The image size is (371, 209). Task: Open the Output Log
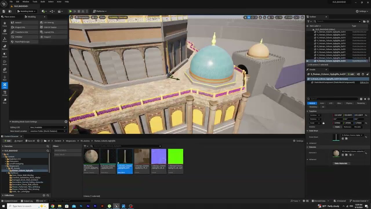[27, 201]
